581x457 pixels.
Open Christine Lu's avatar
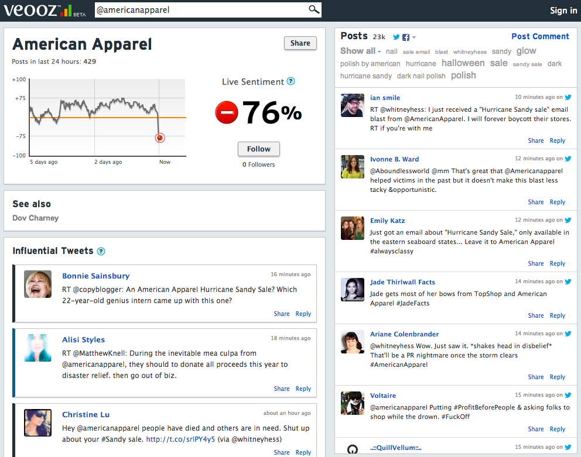coord(38,422)
